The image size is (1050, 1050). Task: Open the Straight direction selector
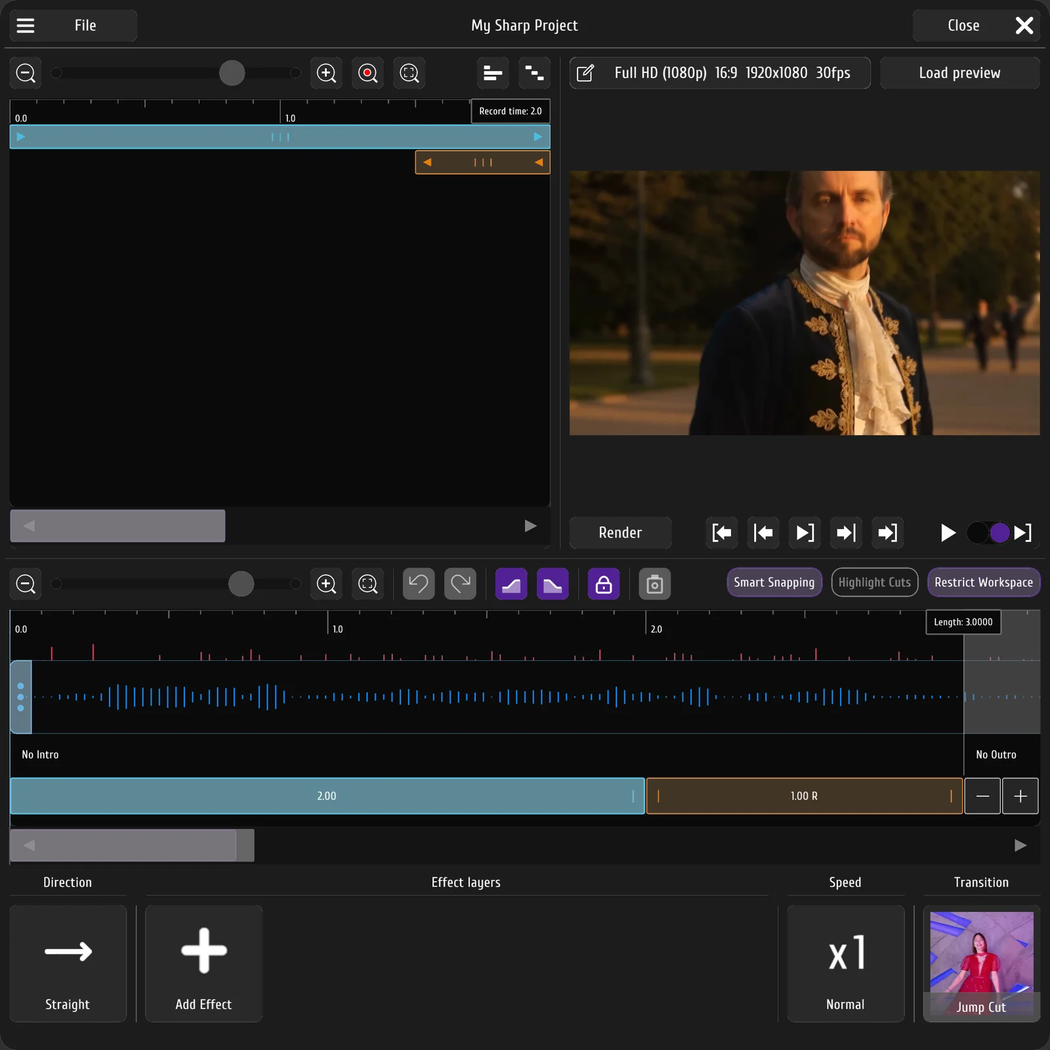coord(68,963)
